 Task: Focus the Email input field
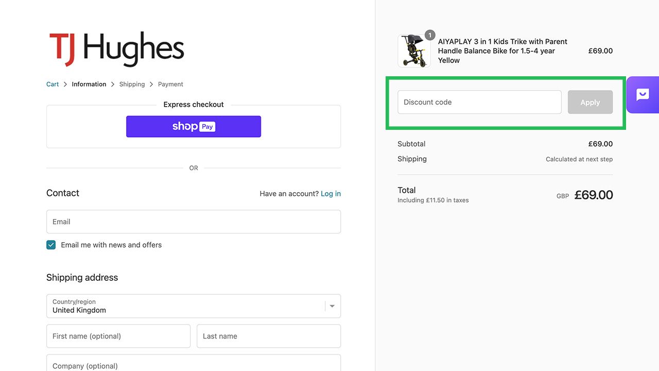194,222
